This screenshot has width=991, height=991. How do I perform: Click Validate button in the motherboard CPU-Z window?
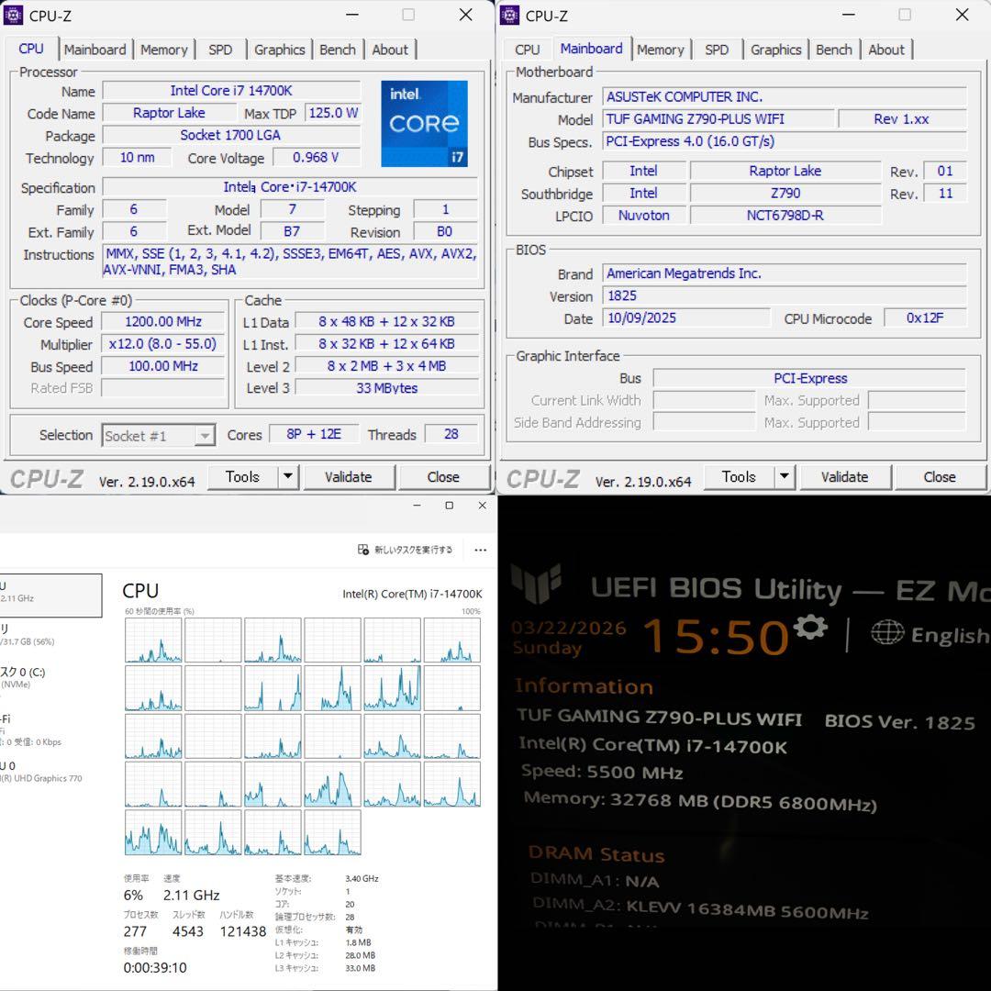tap(844, 476)
